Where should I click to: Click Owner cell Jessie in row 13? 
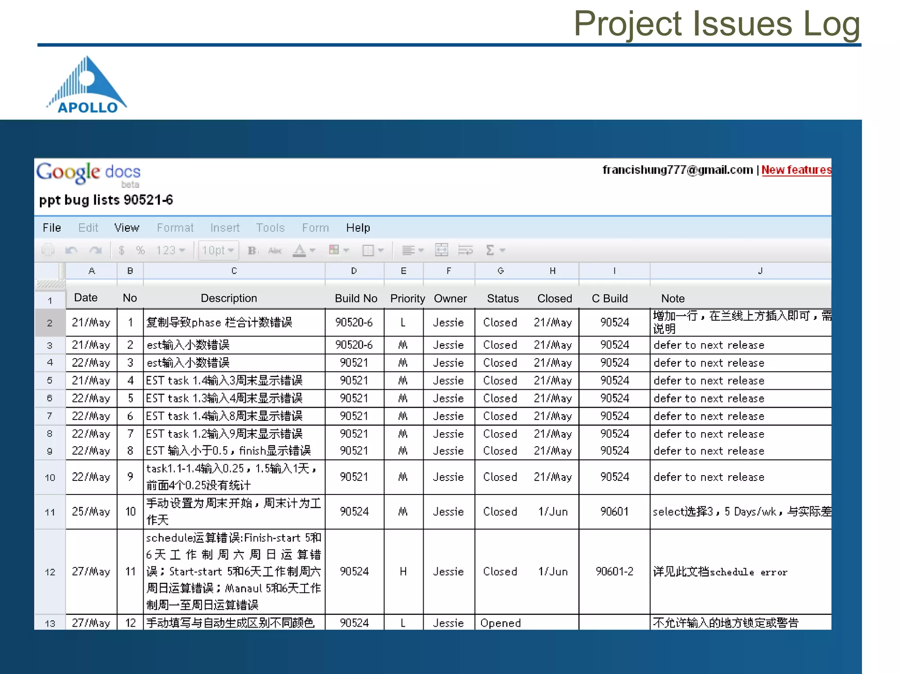(x=448, y=623)
